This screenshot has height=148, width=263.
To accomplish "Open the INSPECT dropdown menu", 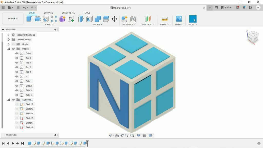I will click(x=165, y=24).
